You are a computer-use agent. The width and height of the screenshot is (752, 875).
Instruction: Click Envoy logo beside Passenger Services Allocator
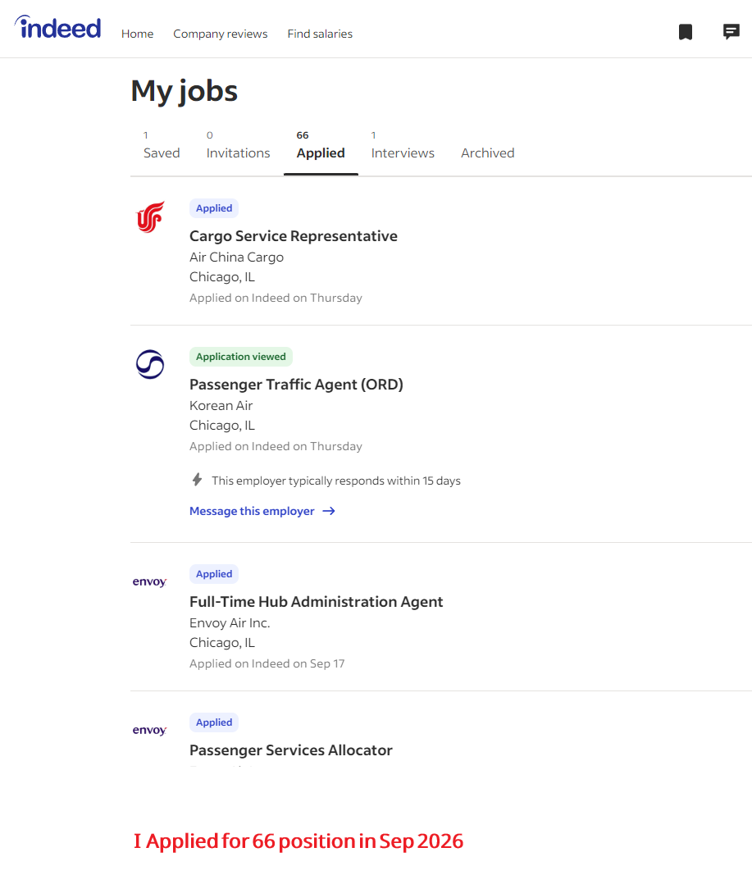click(149, 730)
